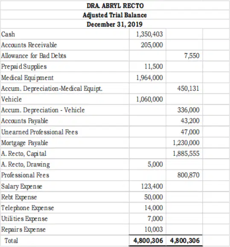Select the Medical Equipment label cell
Image resolution: width=230 pixels, height=247 pixels.
65,77
